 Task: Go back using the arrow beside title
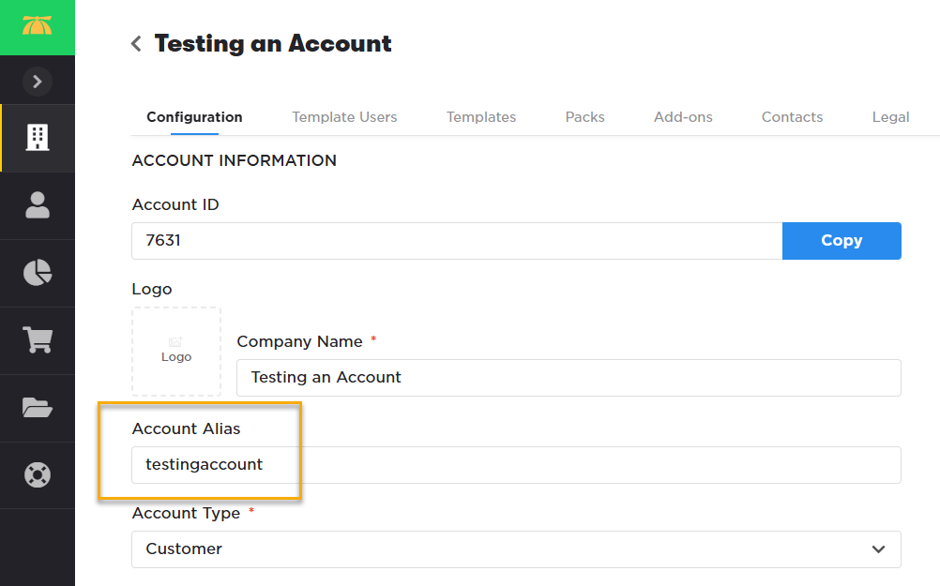click(x=137, y=44)
